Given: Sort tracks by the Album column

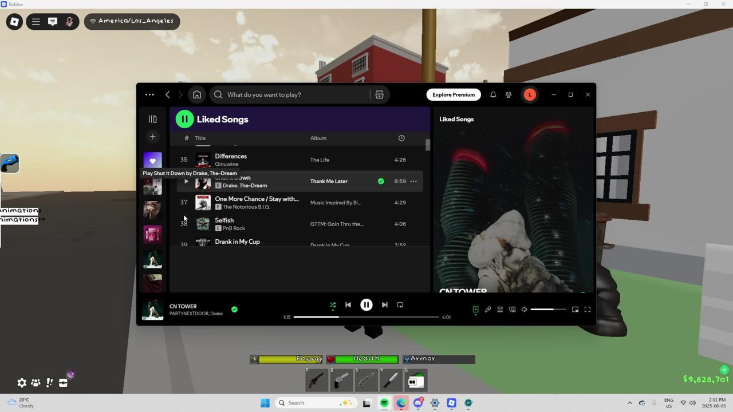Looking at the screenshot, I should tap(318, 138).
